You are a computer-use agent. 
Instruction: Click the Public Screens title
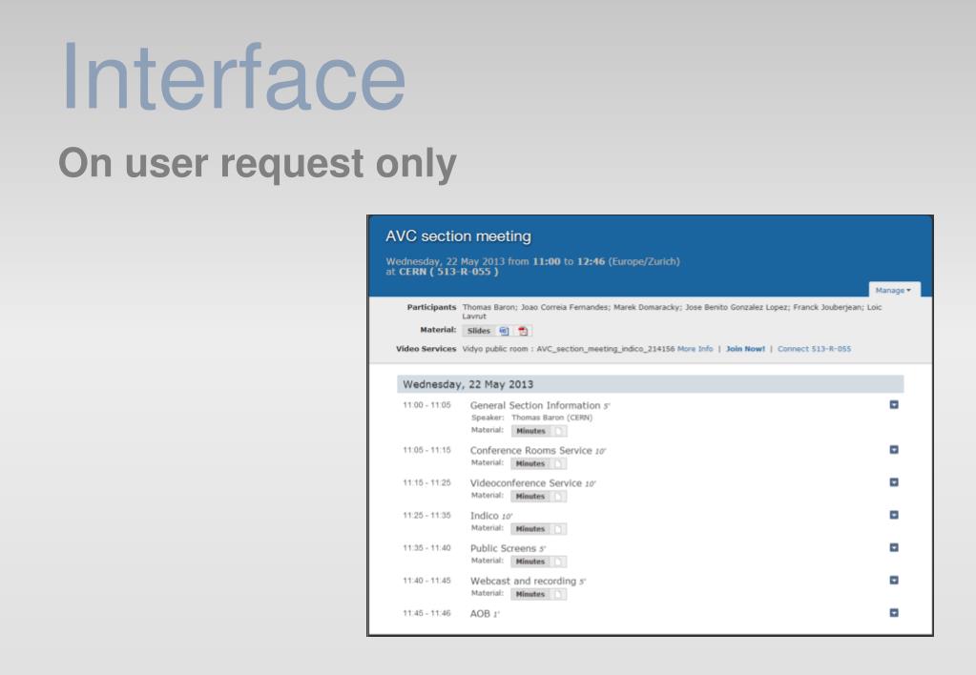pyautogui.click(x=503, y=548)
